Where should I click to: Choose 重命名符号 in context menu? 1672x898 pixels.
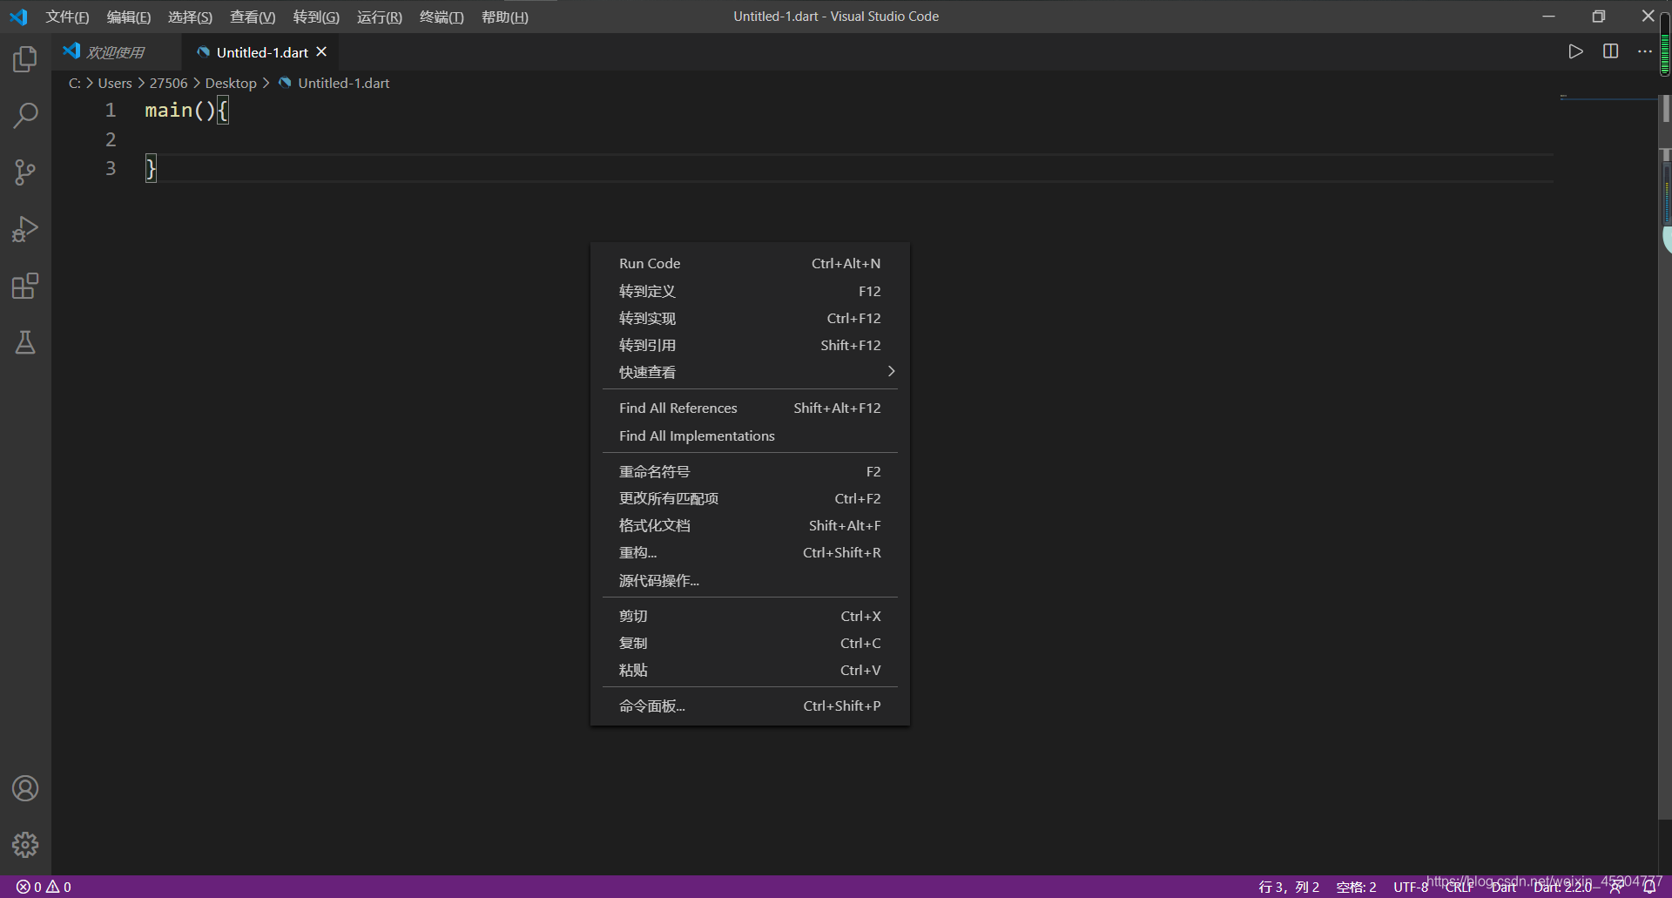tap(750, 471)
